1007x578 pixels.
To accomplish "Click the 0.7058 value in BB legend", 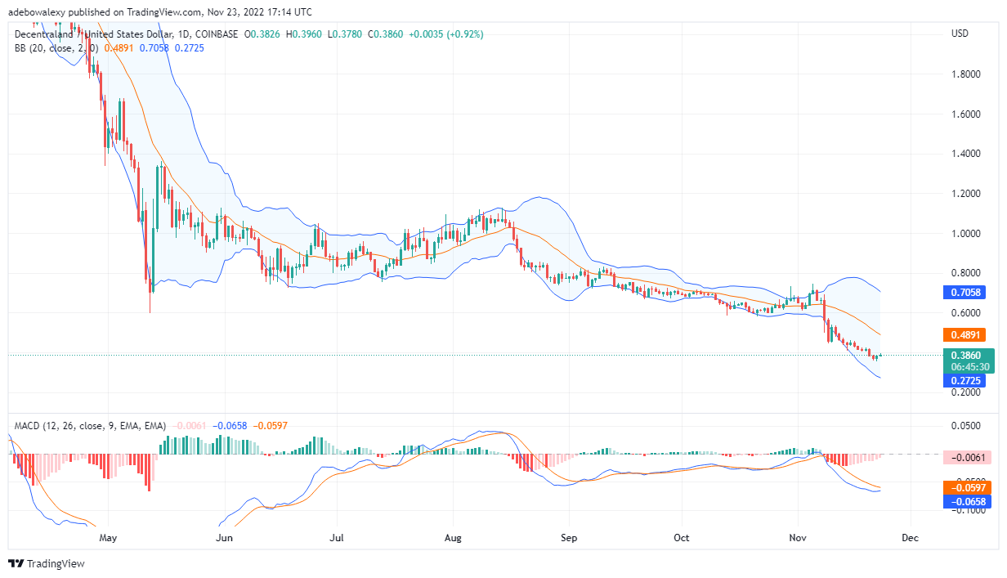I will 154,48.
